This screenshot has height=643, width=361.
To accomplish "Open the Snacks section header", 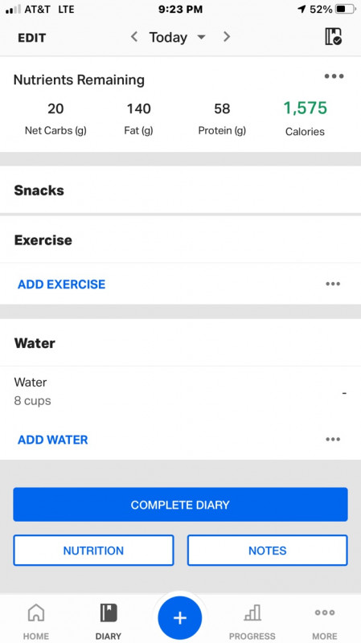I will click(x=180, y=190).
